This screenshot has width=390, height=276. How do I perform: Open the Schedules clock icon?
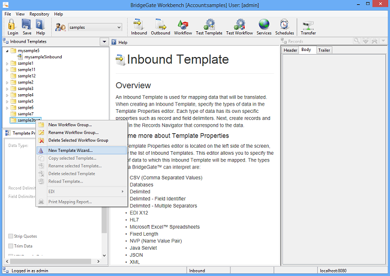coord(284,25)
